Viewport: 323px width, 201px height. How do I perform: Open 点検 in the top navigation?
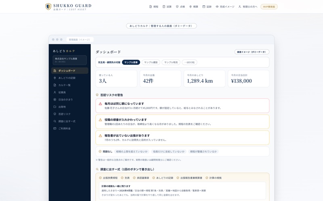point(180,7)
